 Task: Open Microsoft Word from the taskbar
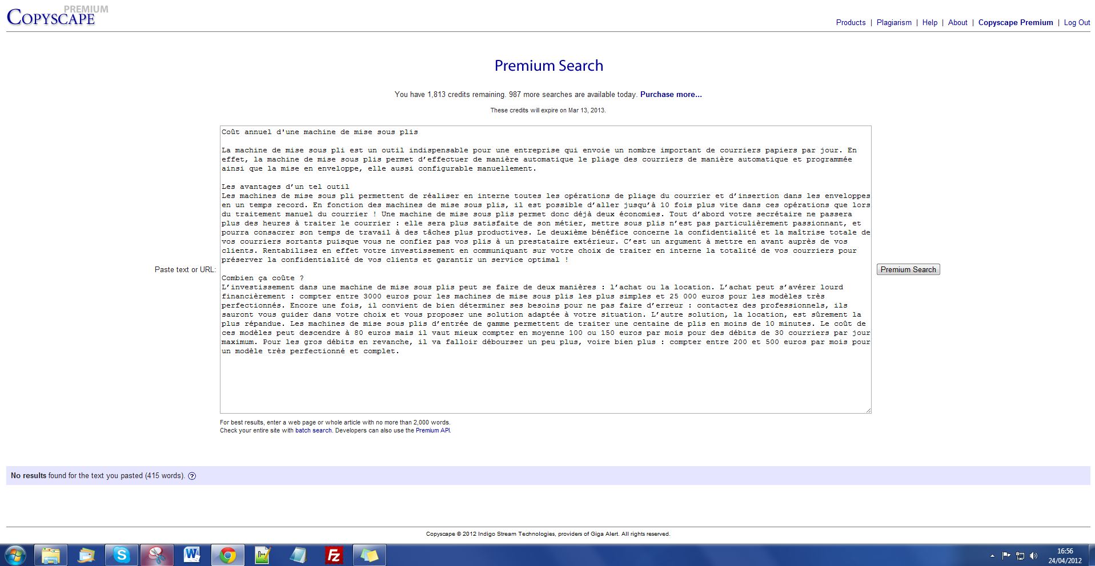[x=192, y=555]
